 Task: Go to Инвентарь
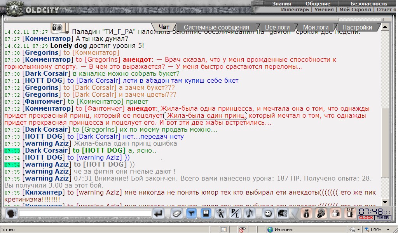click(x=295, y=10)
